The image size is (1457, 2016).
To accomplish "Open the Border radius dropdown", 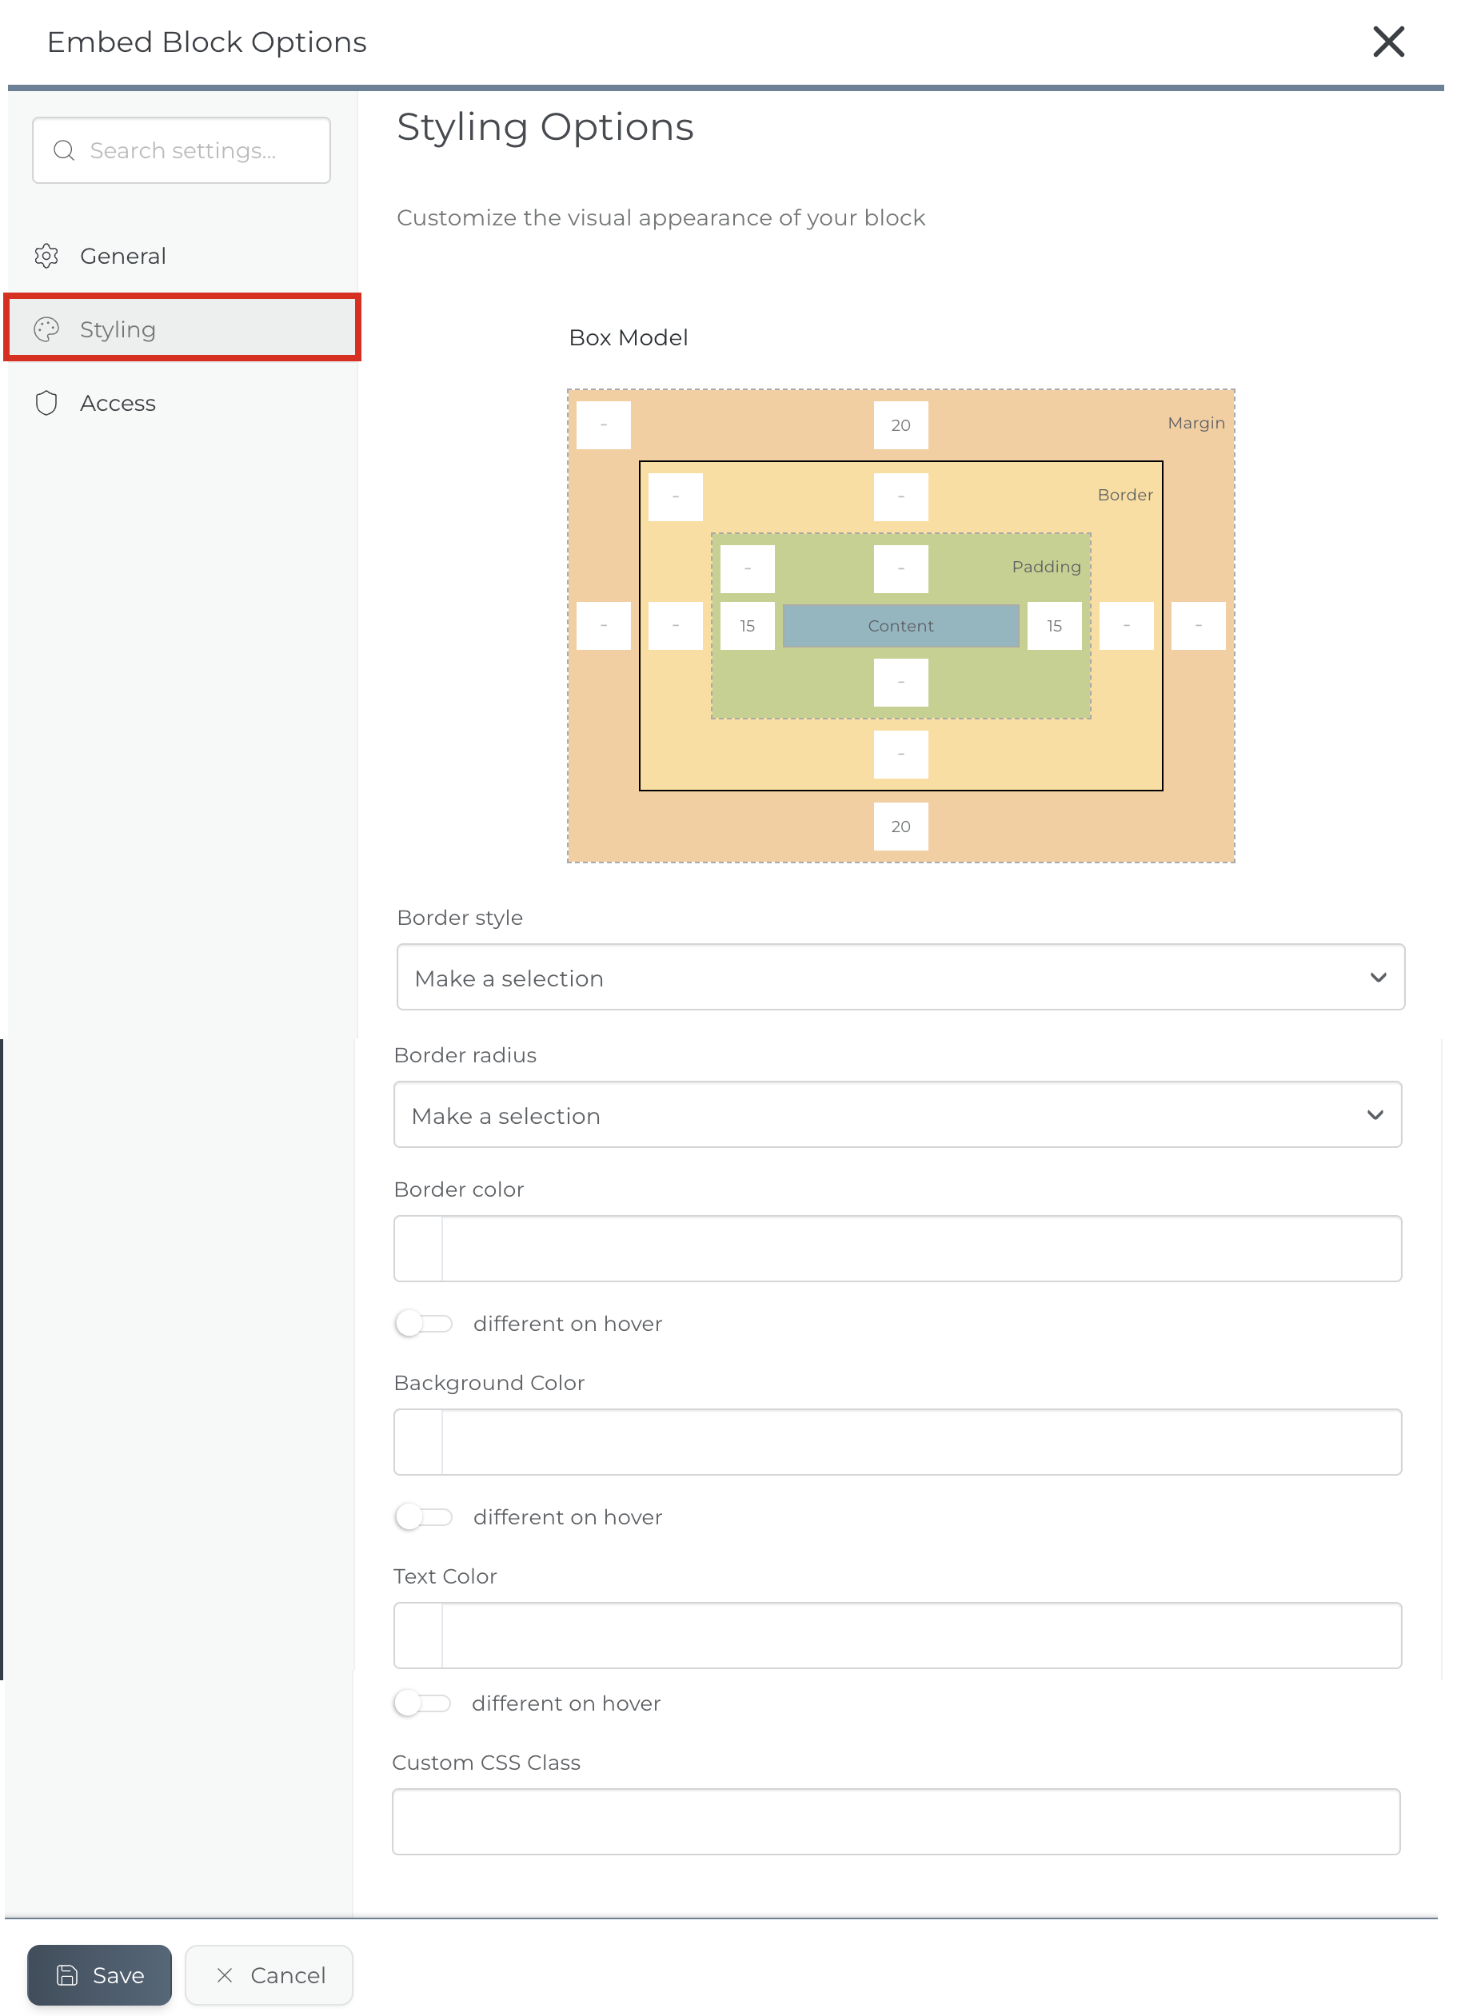I will coord(897,1114).
